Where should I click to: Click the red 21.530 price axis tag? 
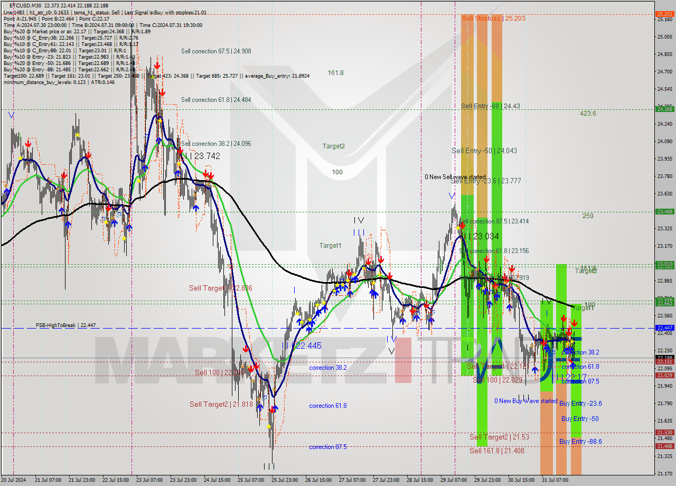(664, 432)
